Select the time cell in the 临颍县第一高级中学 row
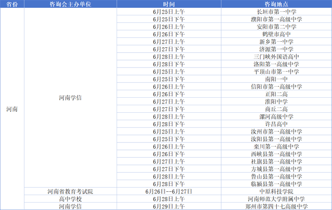The width and height of the screenshot is (332, 210). 169,184
